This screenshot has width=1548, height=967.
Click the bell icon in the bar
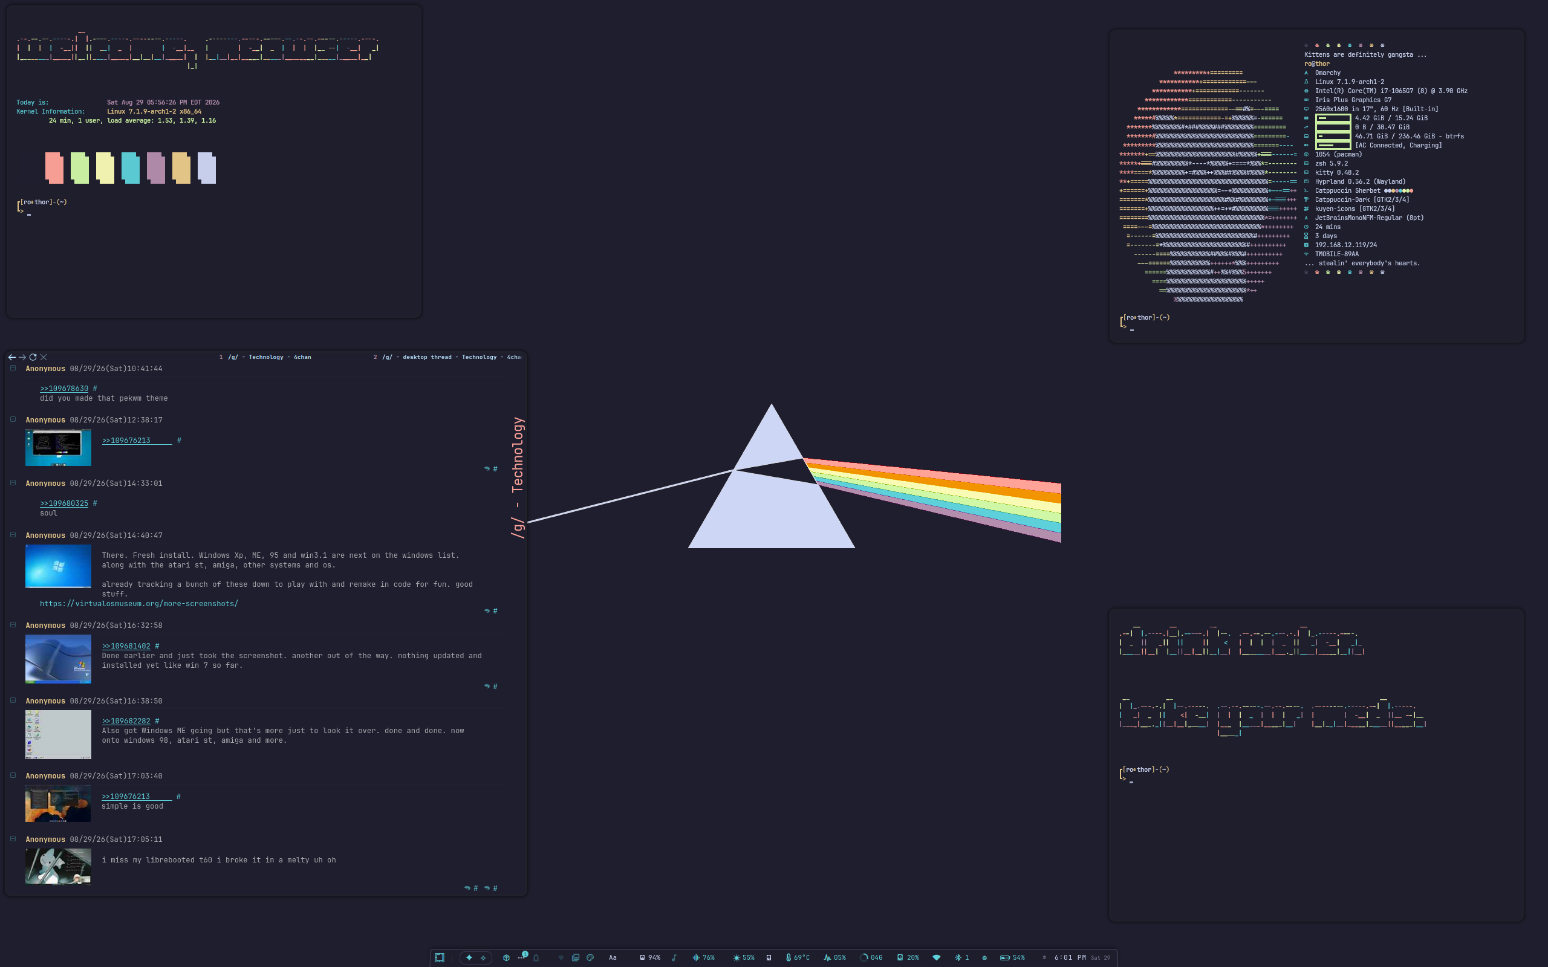pyautogui.click(x=536, y=957)
